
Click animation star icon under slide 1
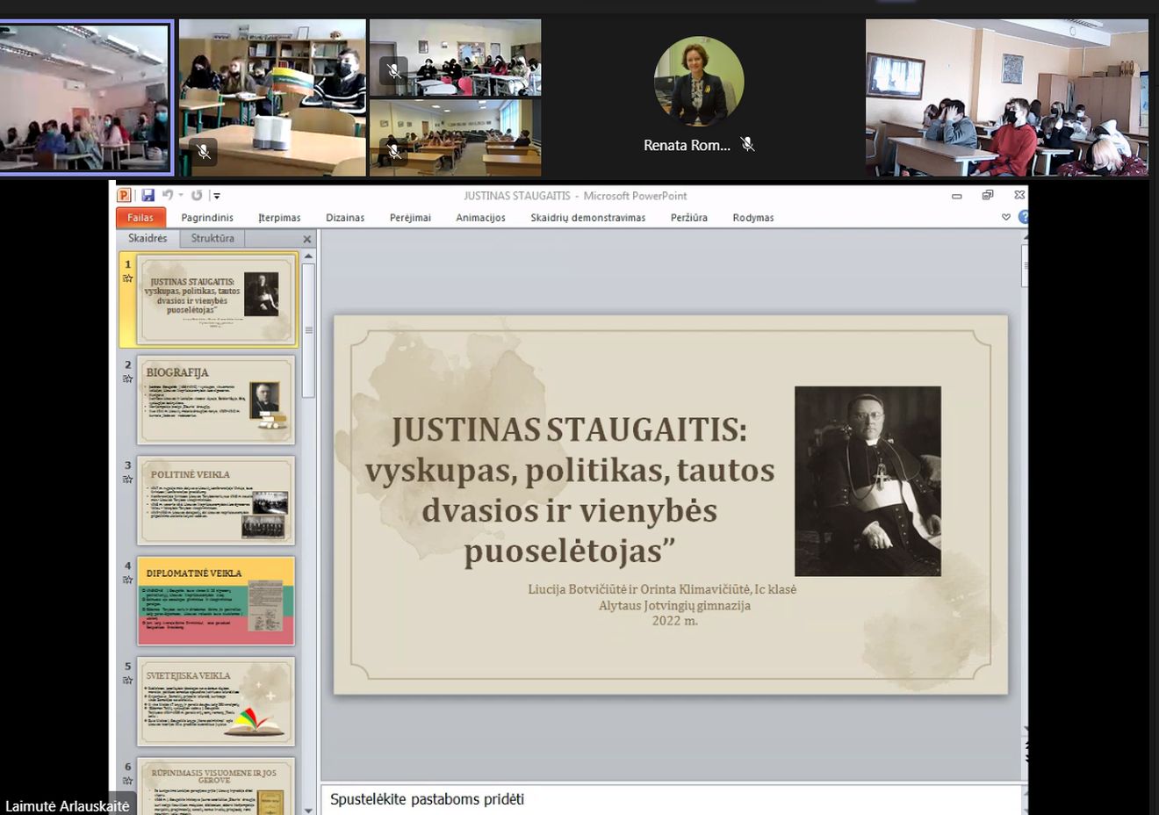(x=127, y=278)
